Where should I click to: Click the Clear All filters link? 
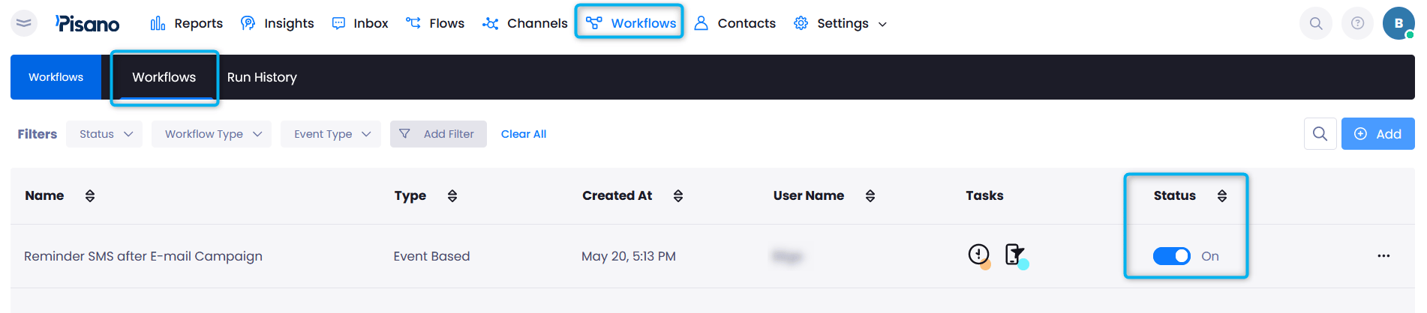click(523, 134)
